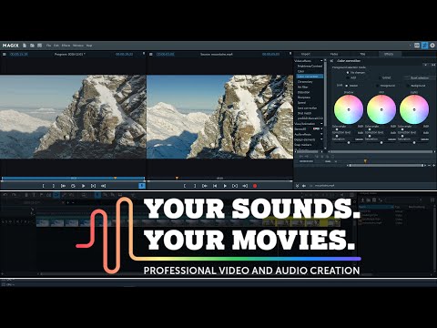This screenshot has width=437, height=328.
Task: Open the source monitor hamburger menu
Action: (x=151, y=55)
